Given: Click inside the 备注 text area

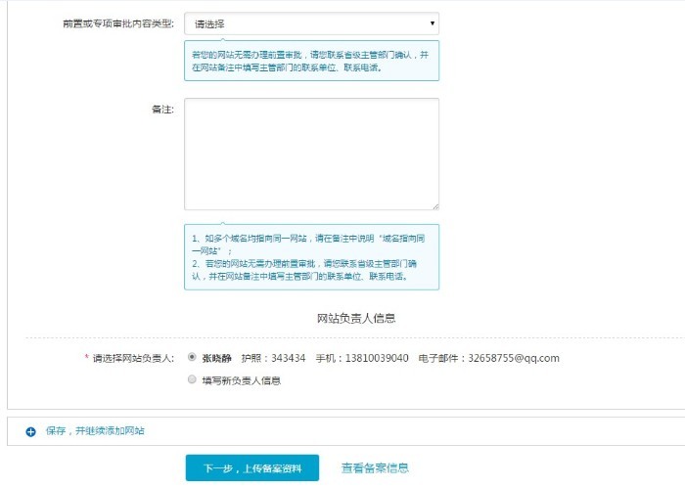Looking at the screenshot, I should 311,154.
